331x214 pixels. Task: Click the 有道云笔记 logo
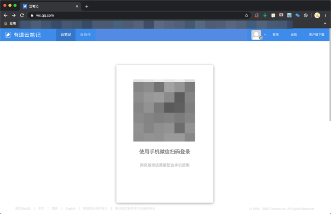click(x=23, y=35)
